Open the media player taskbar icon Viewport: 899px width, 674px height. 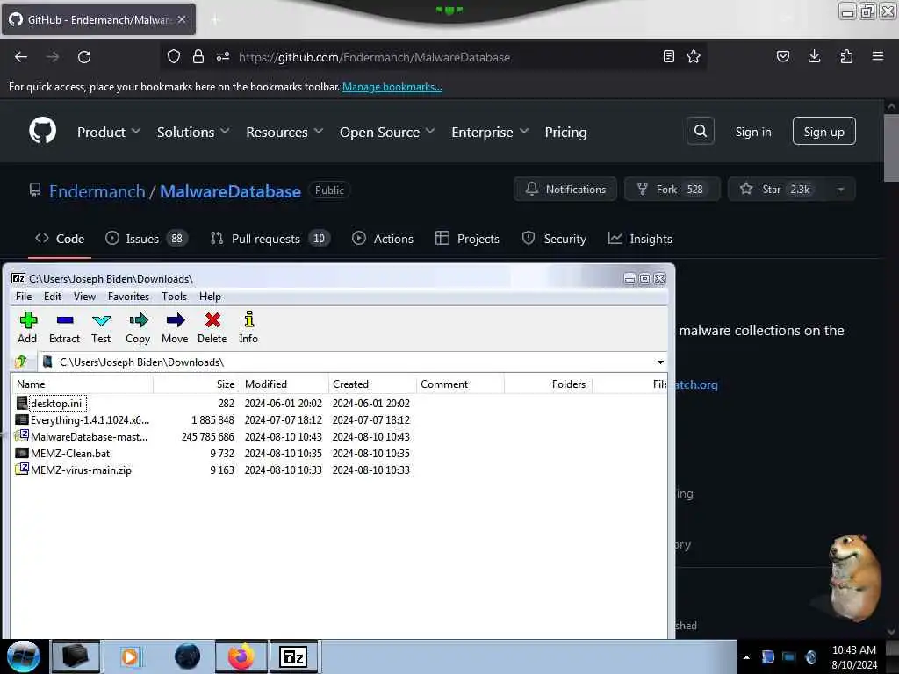pos(130,656)
